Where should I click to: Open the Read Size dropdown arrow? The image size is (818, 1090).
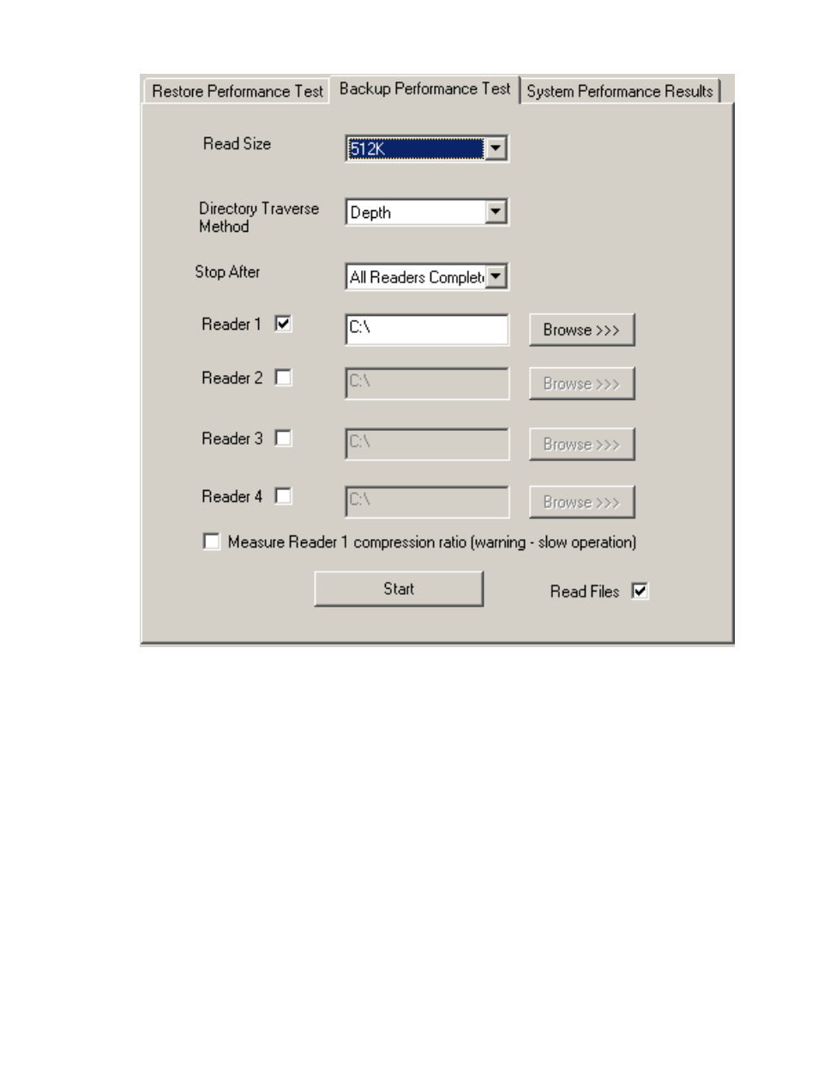coord(496,148)
